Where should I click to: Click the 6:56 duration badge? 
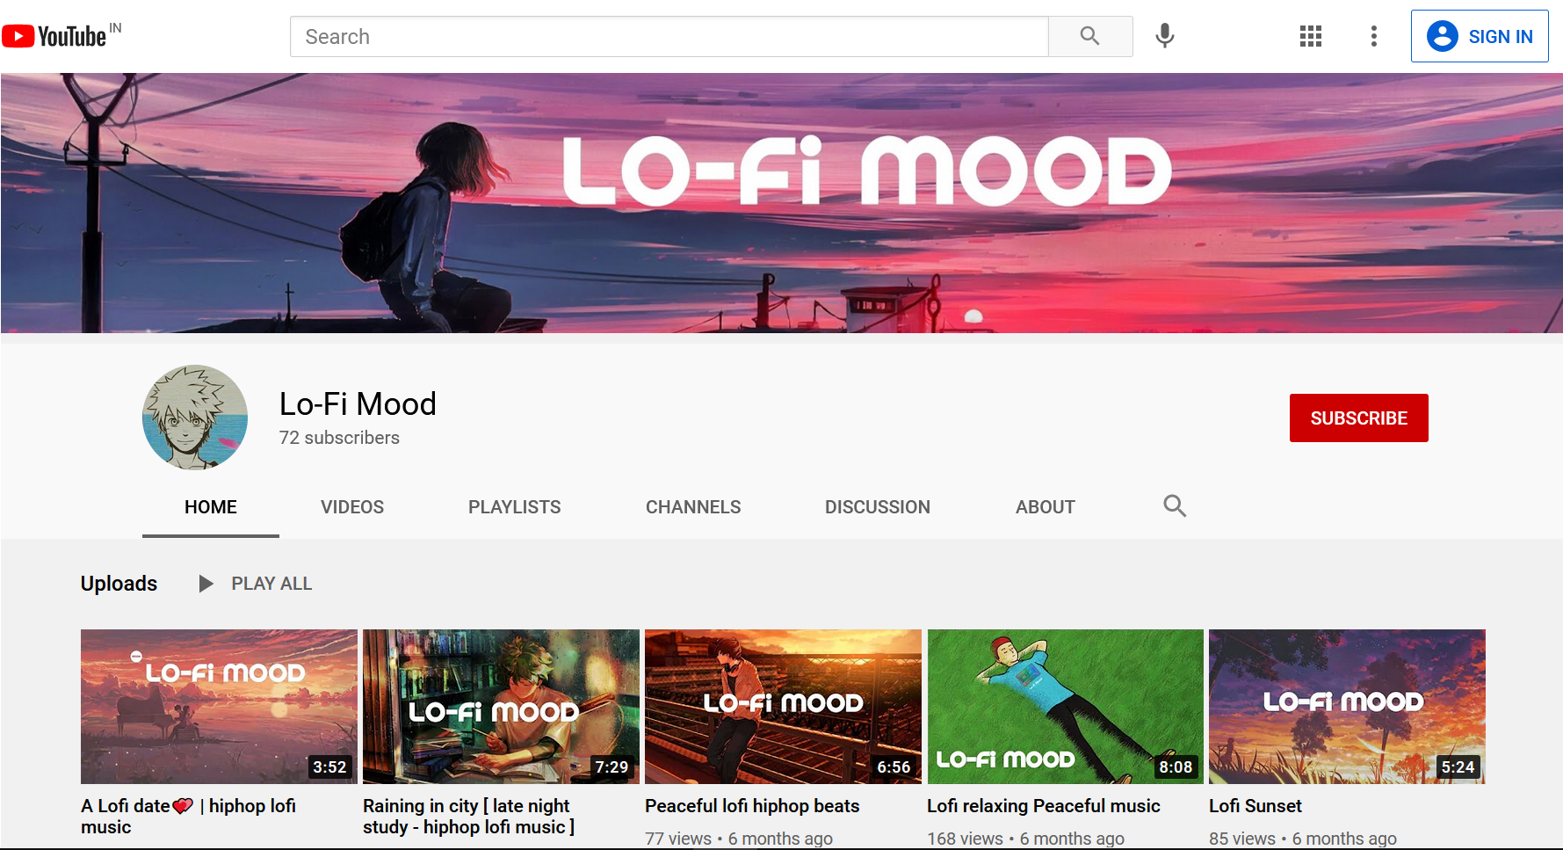pos(894,767)
